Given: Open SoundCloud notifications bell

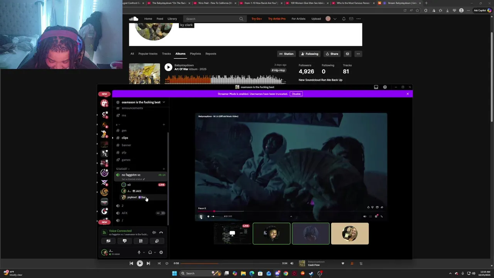Looking at the screenshot, I should pyautogui.click(x=343, y=19).
